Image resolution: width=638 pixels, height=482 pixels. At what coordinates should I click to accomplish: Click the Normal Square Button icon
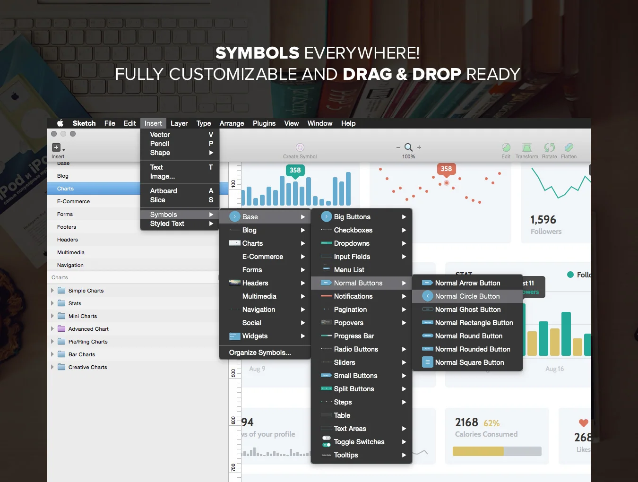click(x=428, y=362)
